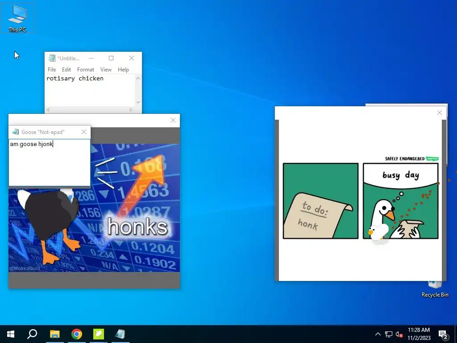The image size is (457, 343).
Task: Open muted volume tray icon
Action: click(x=399, y=334)
